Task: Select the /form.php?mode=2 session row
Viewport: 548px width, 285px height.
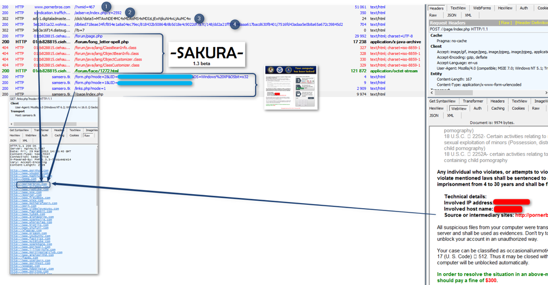Action: coord(212,77)
